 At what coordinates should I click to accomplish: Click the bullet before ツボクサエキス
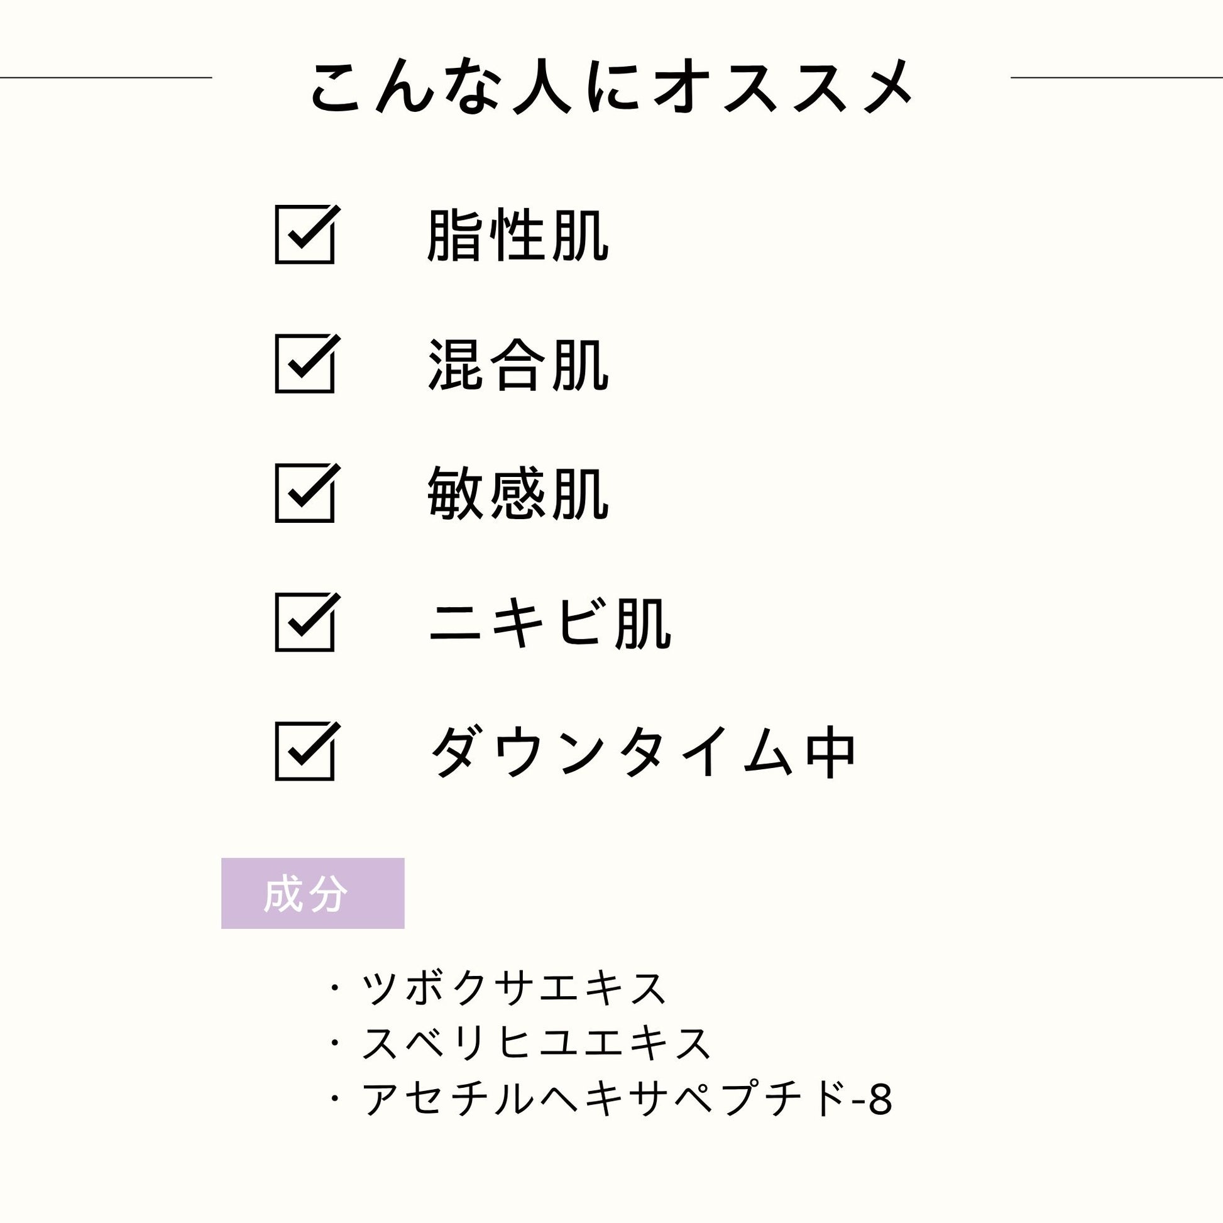point(335,987)
